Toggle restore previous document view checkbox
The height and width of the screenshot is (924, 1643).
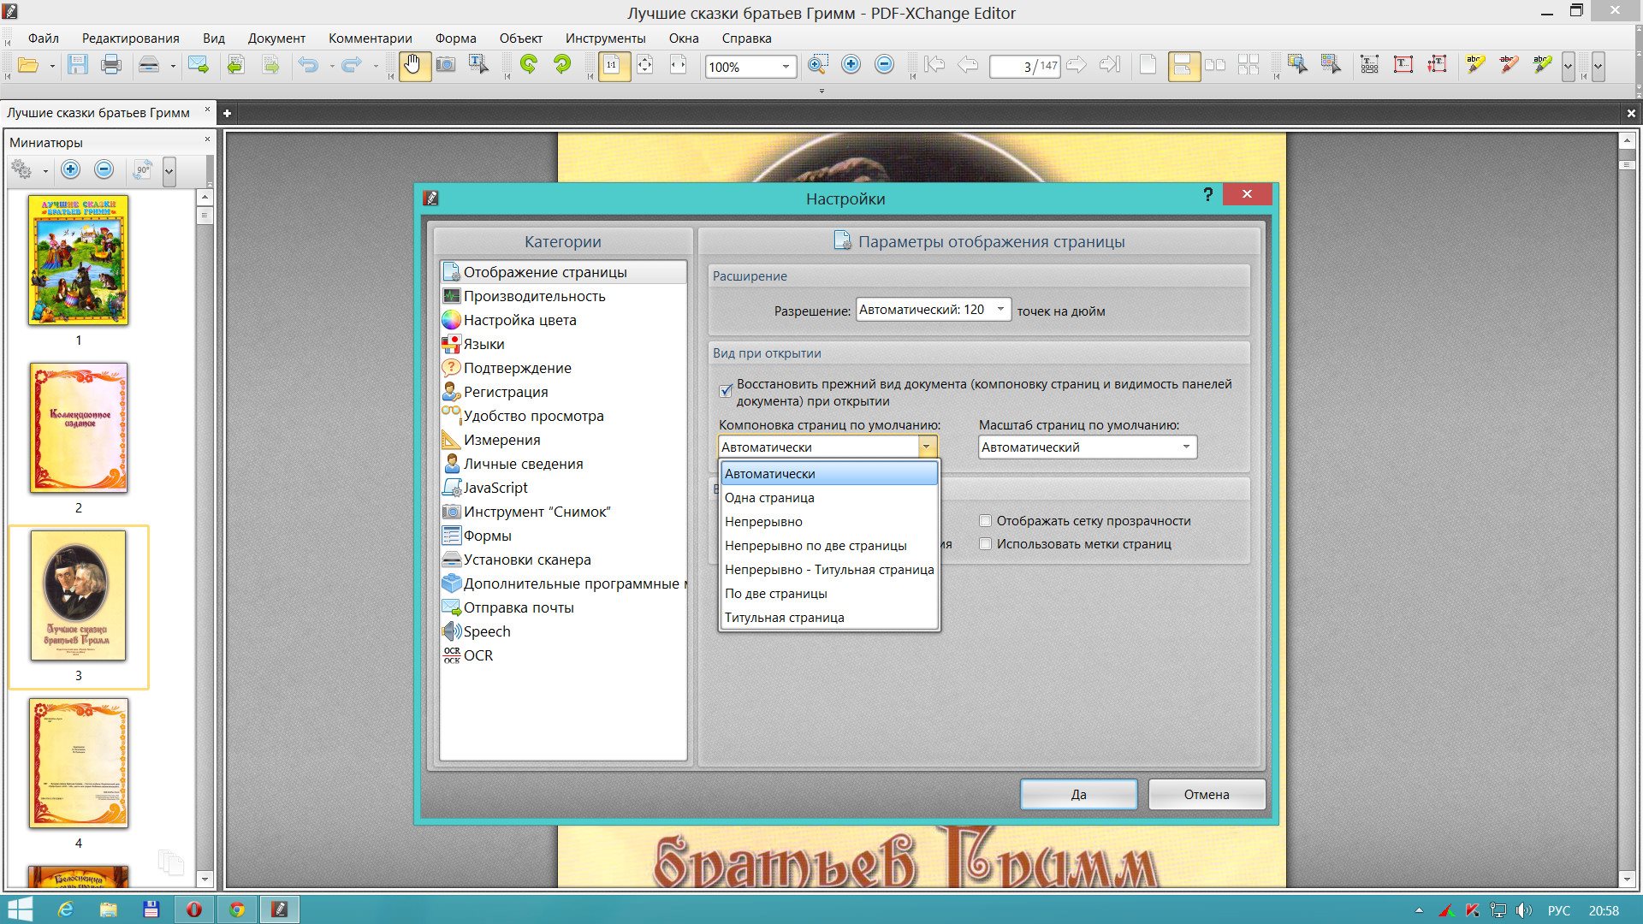726,391
